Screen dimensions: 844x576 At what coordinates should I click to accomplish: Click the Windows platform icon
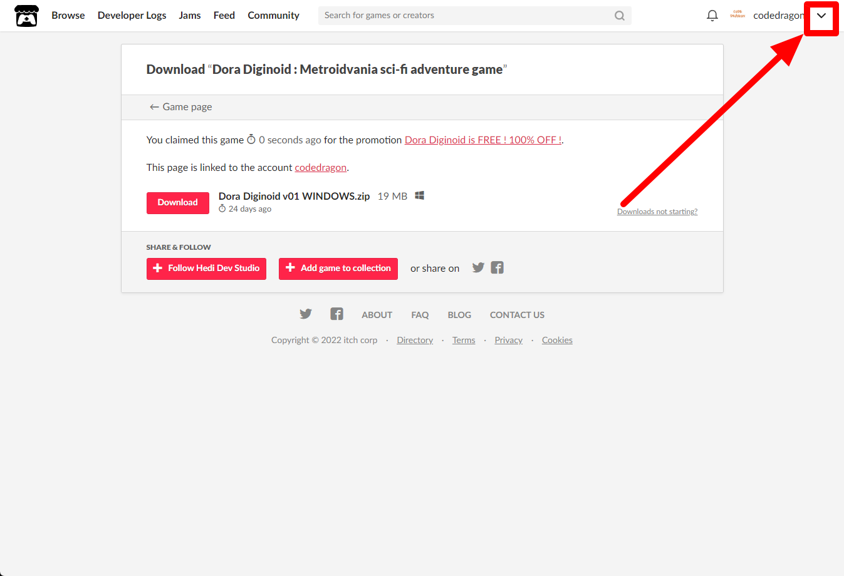420,196
